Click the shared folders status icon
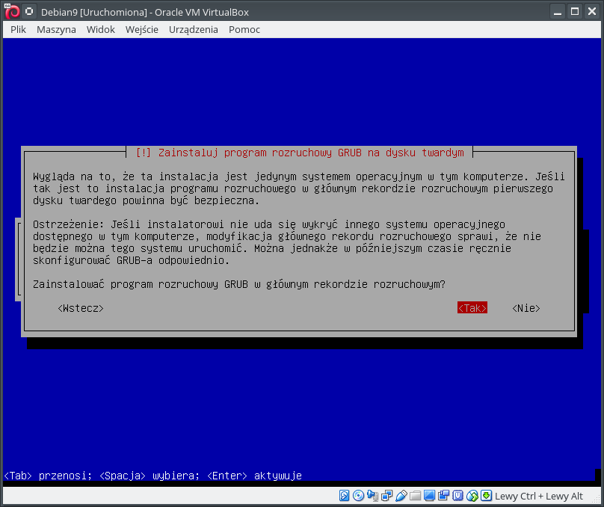Viewport: 604px width, 507px height. point(416,496)
